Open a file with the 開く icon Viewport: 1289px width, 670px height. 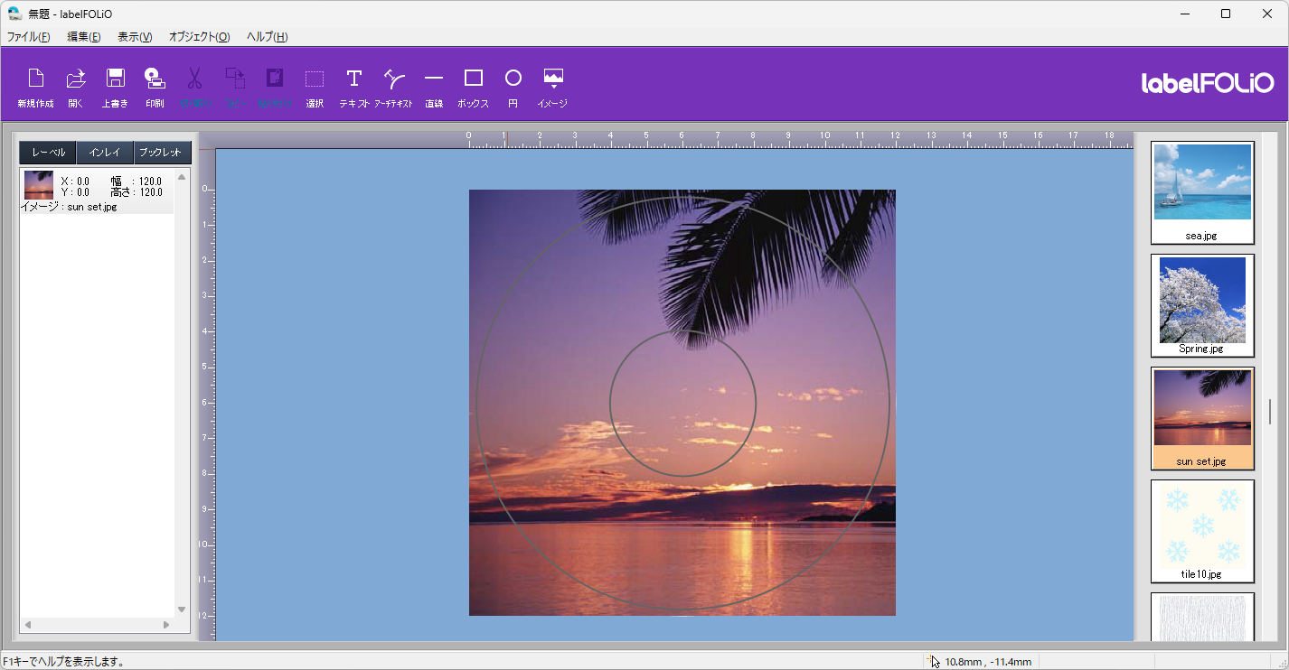pos(76,88)
